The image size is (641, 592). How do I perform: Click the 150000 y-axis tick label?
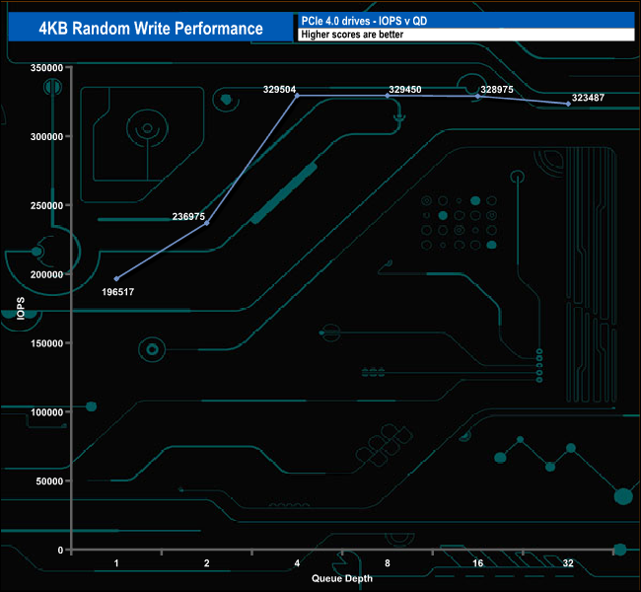click(x=47, y=343)
